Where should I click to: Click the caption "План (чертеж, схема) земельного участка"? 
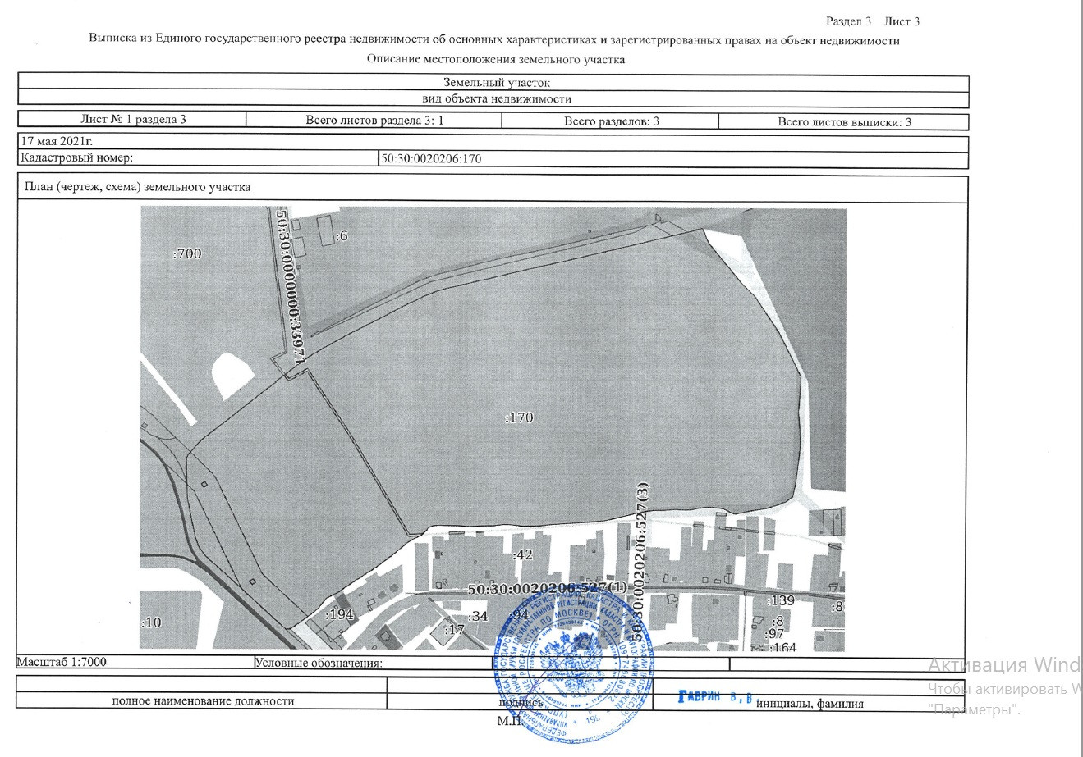pos(137,187)
